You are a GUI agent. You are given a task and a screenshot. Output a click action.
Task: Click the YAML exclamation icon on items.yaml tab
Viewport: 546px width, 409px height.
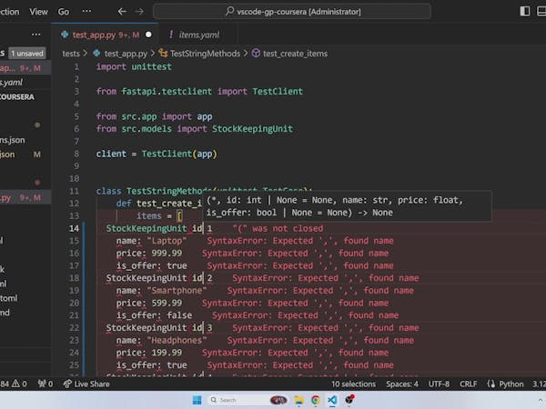click(x=171, y=35)
